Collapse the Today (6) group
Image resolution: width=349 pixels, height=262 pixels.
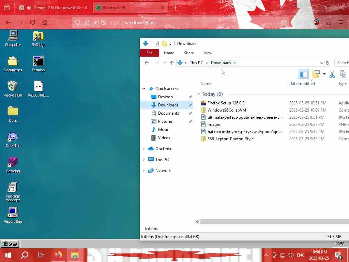[x=199, y=94]
